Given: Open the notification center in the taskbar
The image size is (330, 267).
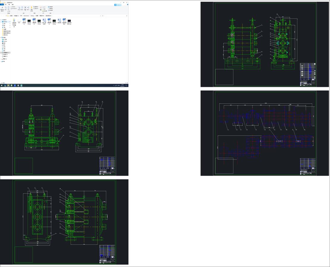Looking at the screenshot, I should coord(126,85).
